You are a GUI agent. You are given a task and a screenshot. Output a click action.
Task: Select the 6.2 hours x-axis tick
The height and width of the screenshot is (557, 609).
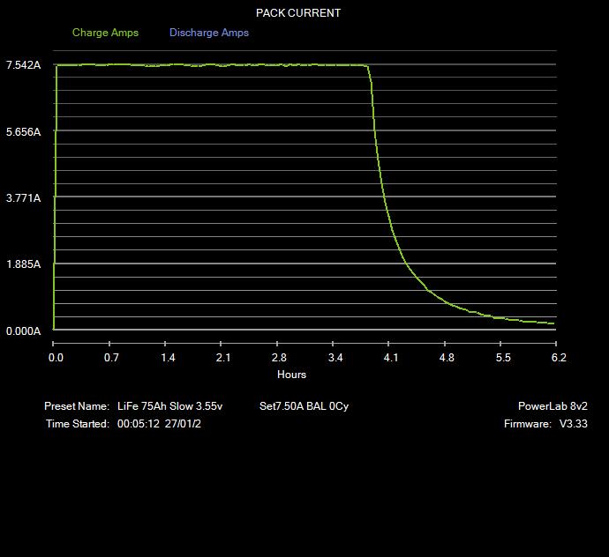pos(558,358)
